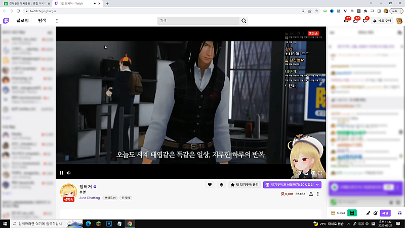Open a new browser tab
The image size is (405, 228).
(107, 4)
